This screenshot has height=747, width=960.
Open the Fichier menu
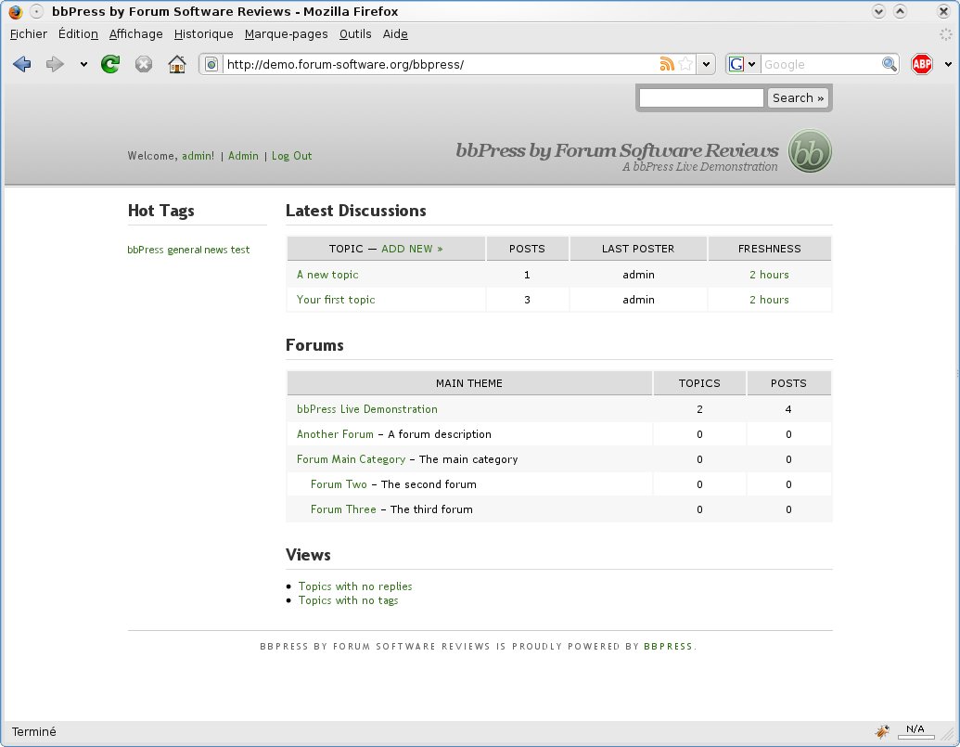[29, 34]
